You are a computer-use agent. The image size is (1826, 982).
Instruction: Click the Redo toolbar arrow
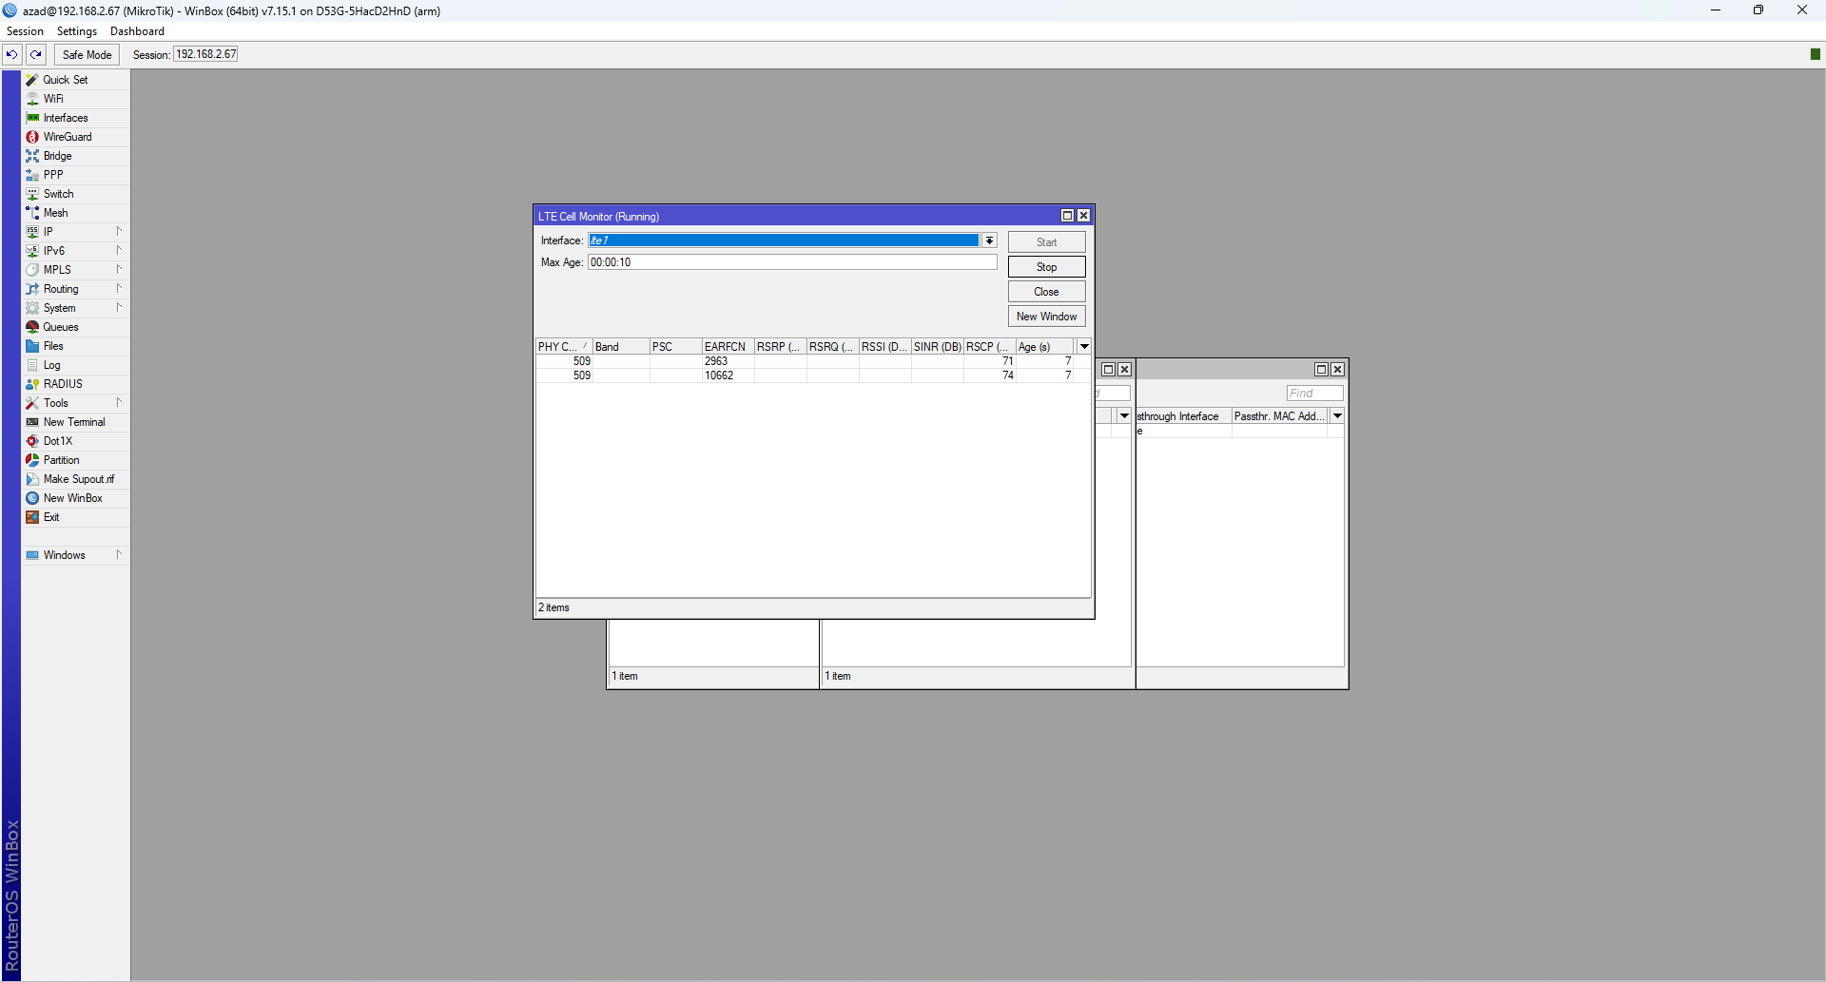point(36,54)
